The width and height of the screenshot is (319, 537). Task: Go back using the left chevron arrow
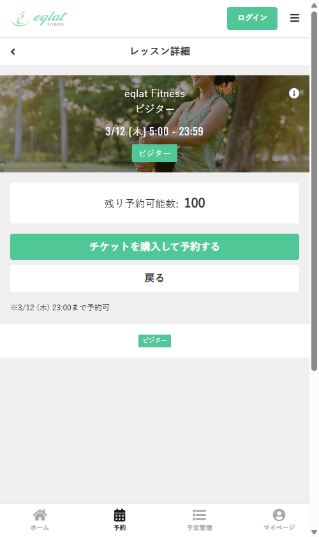[x=13, y=52]
